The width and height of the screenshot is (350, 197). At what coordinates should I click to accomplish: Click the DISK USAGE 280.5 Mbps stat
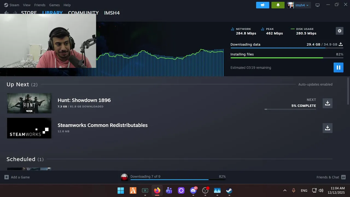[304, 31]
